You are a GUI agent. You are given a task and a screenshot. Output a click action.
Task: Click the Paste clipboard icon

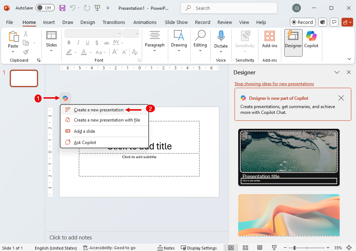point(13,36)
